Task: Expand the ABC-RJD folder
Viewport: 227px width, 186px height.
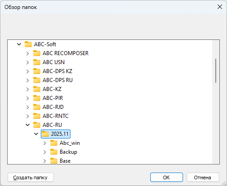Action: click(x=28, y=107)
